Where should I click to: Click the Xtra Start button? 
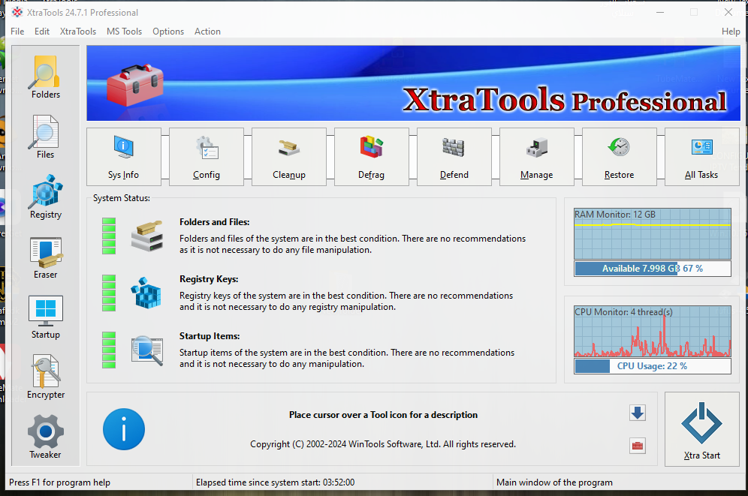tap(701, 429)
